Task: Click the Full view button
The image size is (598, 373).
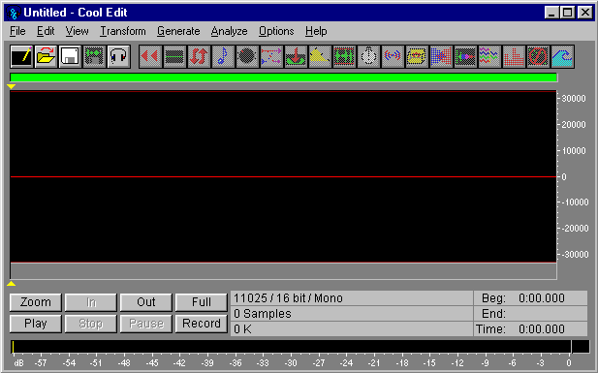Action: [202, 302]
